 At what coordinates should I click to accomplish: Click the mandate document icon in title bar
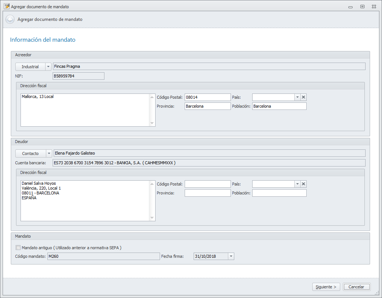tap(6, 6)
